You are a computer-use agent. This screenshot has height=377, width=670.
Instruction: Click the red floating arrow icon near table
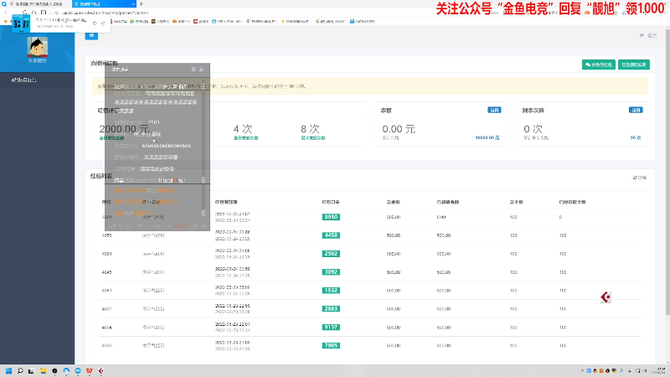click(x=606, y=297)
